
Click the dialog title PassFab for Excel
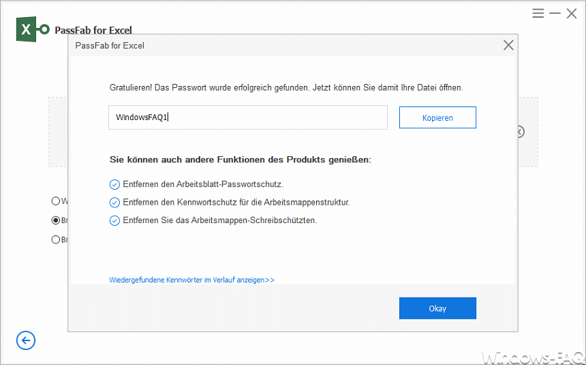click(x=110, y=46)
